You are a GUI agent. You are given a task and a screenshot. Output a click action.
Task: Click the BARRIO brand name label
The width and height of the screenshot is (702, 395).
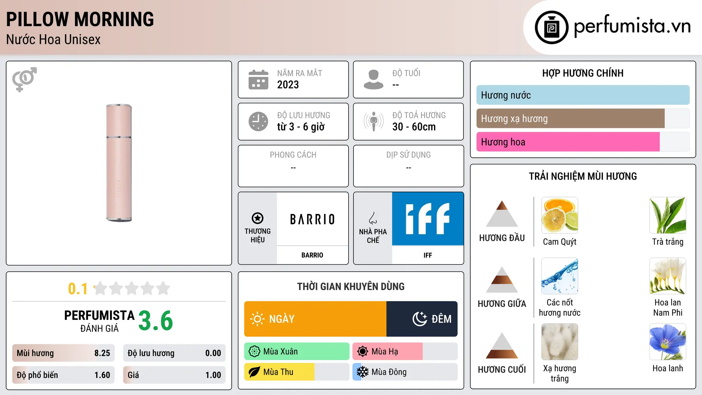tap(312, 255)
